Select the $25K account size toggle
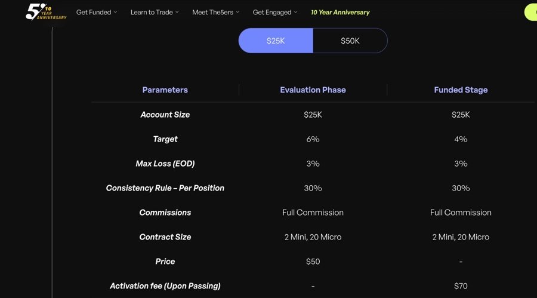This screenshot has width=537, height=298. 276,41
